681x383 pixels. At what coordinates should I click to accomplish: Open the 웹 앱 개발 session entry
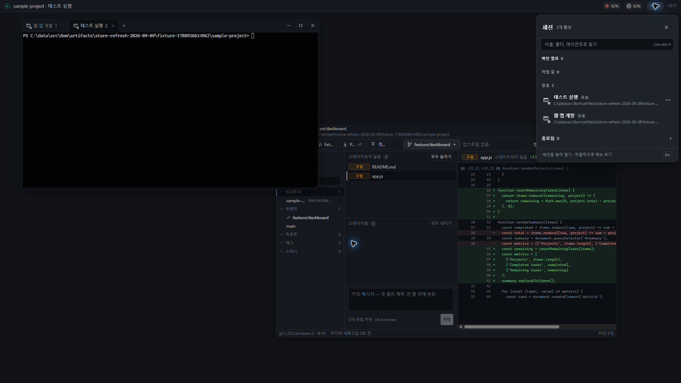[607, 119]
